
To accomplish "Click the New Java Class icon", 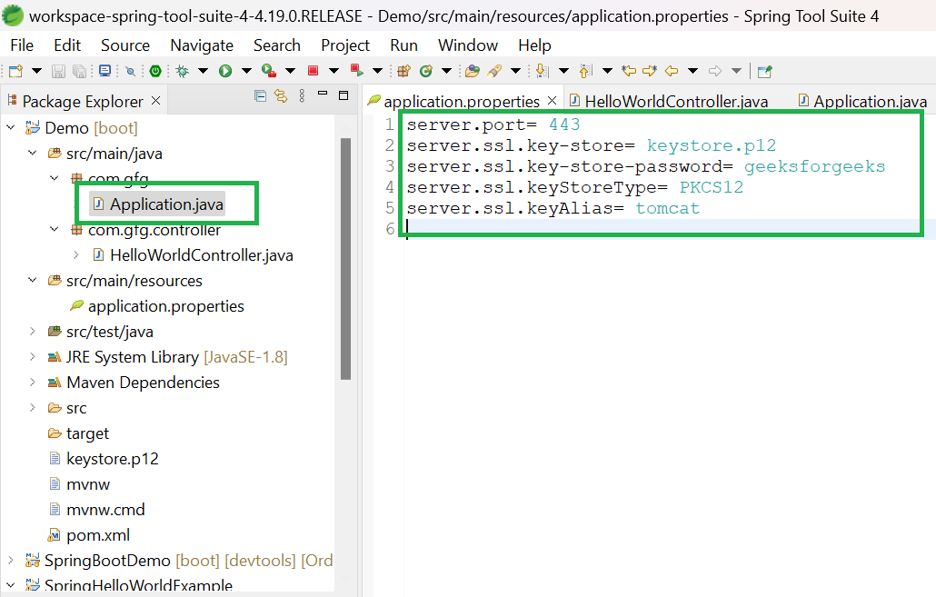I will pyautogui.click(x=425, y=71).
